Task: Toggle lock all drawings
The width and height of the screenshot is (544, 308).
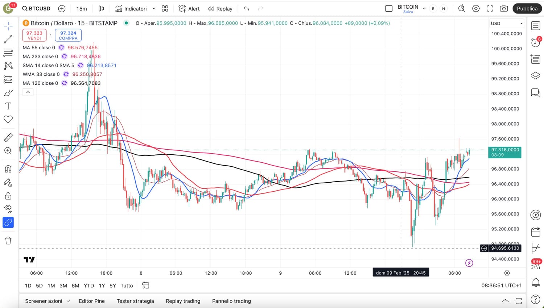Action: [x=8, y=196]
